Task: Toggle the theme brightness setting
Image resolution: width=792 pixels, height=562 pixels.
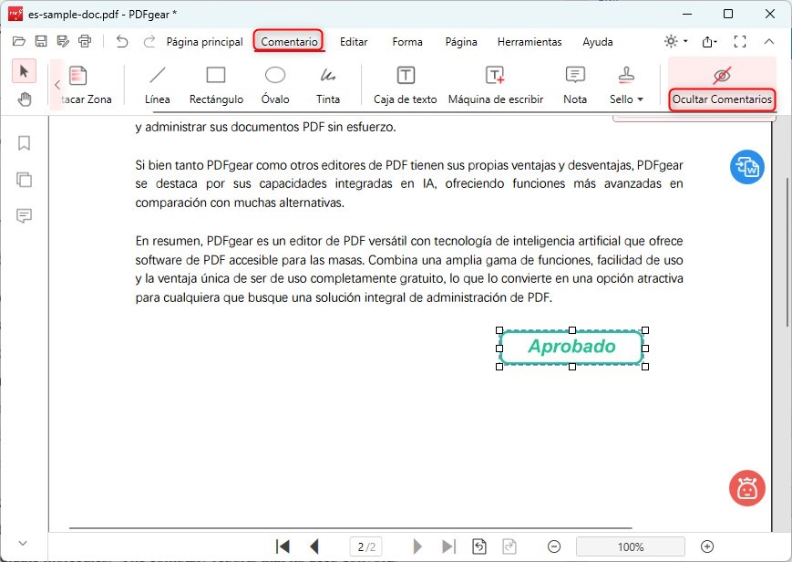Action: [x=672, y=41]
